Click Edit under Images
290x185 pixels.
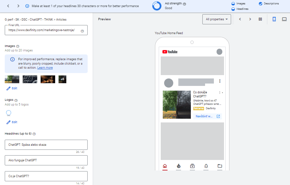[x=12, y=88]
